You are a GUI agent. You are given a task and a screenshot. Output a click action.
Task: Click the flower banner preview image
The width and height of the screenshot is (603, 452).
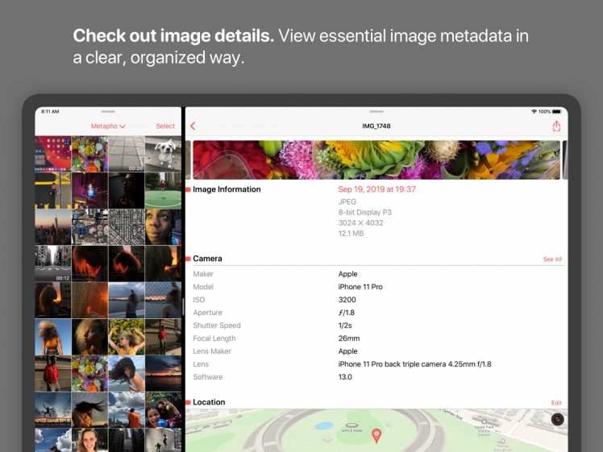[376, 160]
